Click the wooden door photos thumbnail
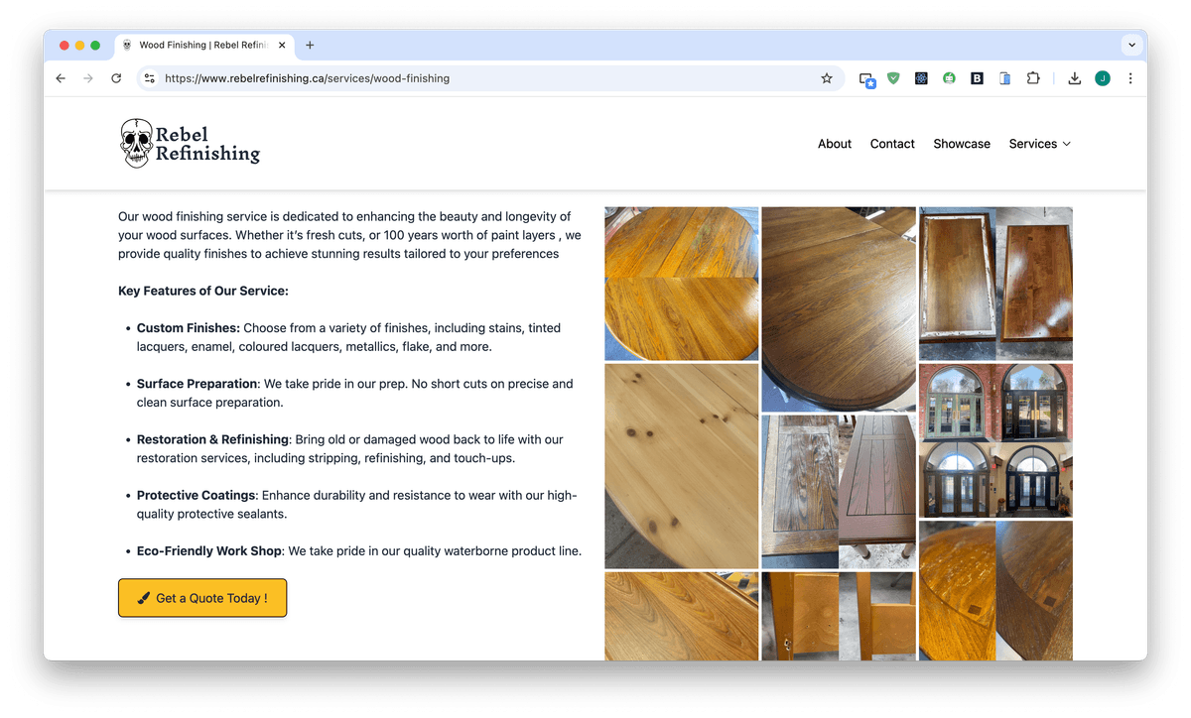 (x=994, y=440)
